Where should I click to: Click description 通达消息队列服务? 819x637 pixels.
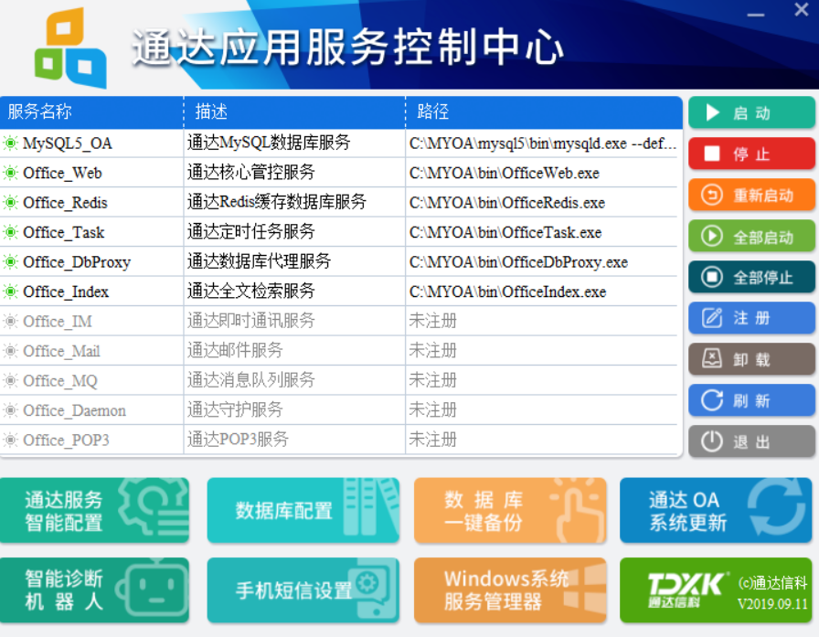point(250,380)
